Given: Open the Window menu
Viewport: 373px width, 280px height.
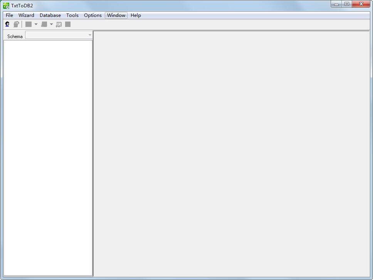Looking at the screenshot, I should pos(116,15).
